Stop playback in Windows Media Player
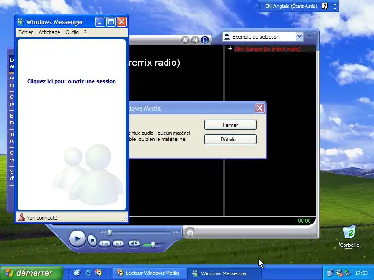 [92, 240]
